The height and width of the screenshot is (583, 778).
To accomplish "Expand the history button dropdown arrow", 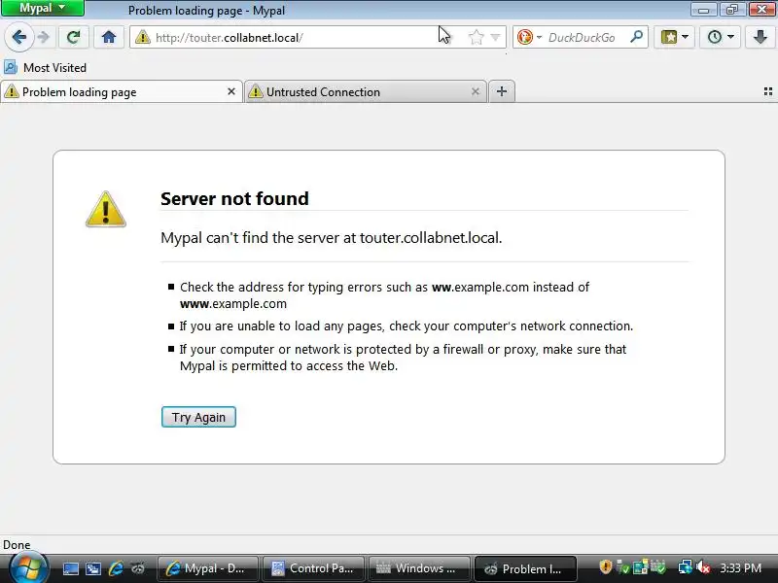I will tap(731, 37).
